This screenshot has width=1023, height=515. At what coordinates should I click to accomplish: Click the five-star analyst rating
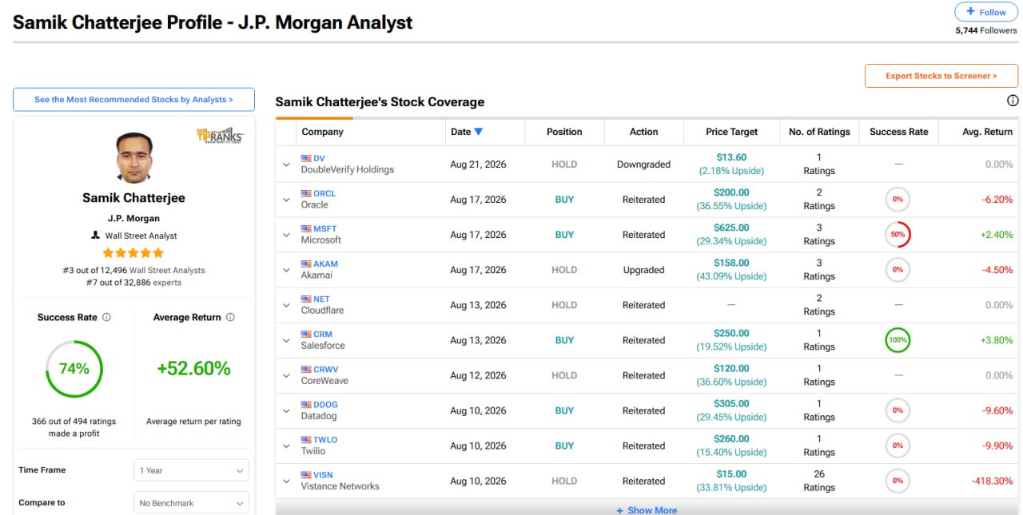click(x=134, y=253)
